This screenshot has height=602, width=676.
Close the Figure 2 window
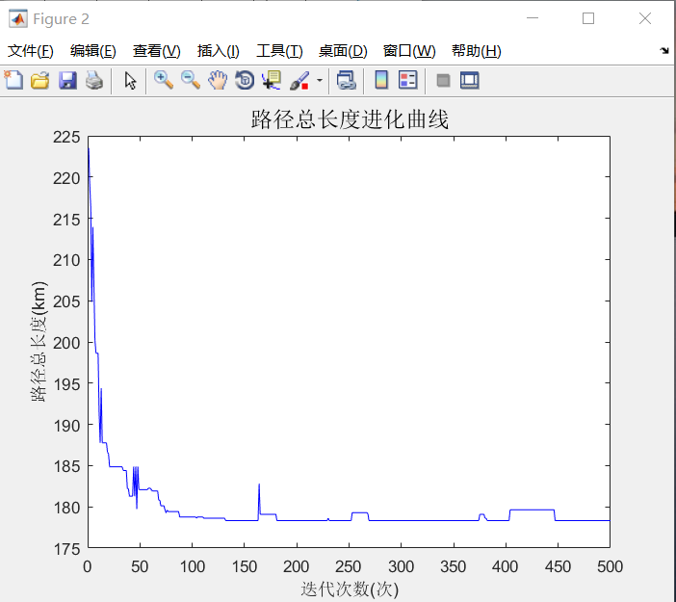pyautogui.click(x=645, y=18)
